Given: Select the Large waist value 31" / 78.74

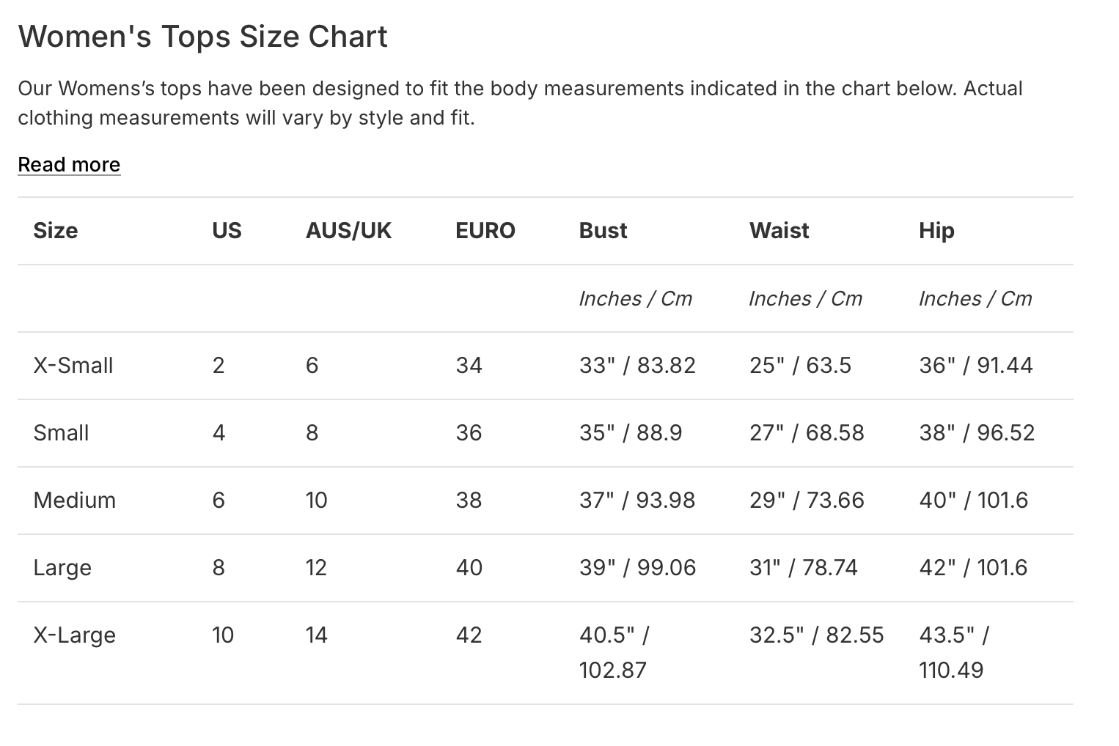Looking at the screenshot, I should 804,568.
